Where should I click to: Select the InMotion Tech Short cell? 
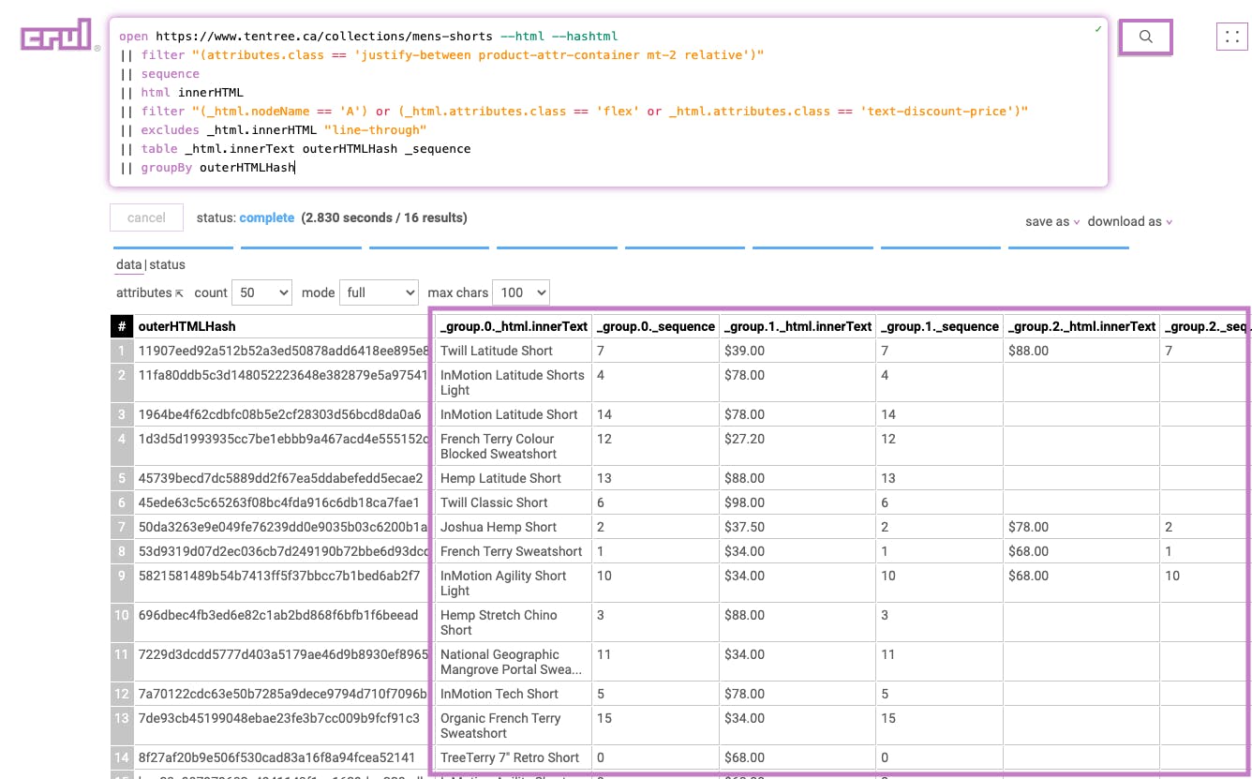click(514, 694)
